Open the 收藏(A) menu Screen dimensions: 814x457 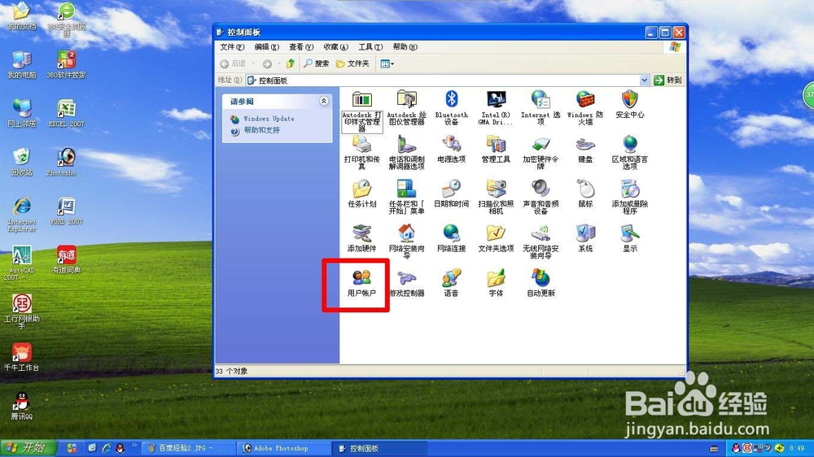pyautogui.click(x=335, y=46)
